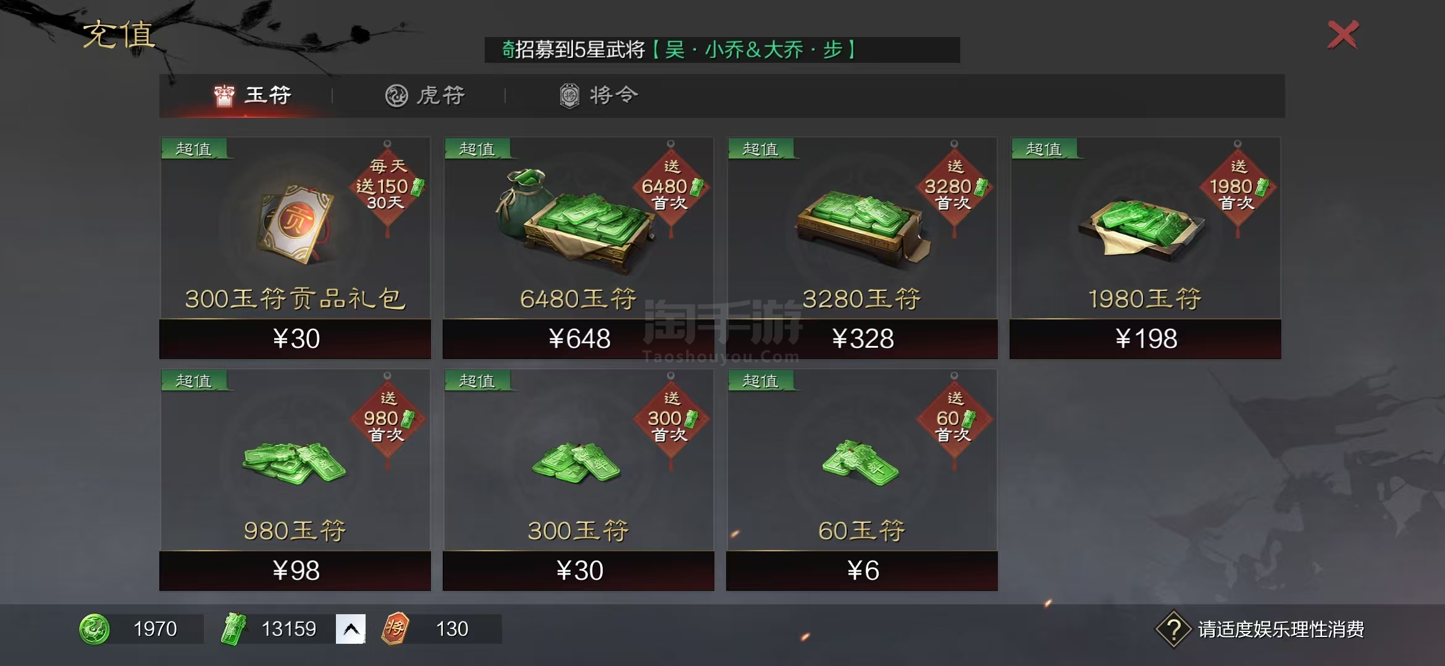
Task: Close the recharge screen
Action: tap(1343, 35)
